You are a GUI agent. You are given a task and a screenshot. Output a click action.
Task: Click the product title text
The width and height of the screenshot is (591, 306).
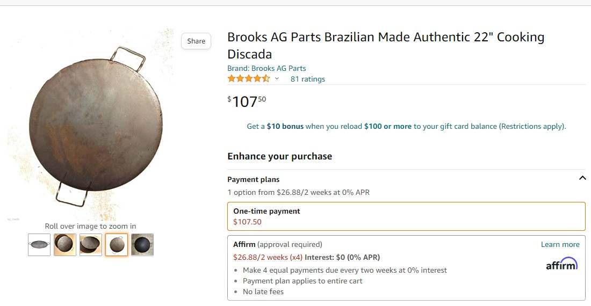[x=385, y=45]
